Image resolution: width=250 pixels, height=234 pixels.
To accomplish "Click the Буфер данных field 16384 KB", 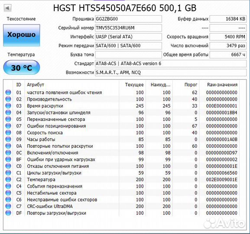I will (x=228, y=19).
